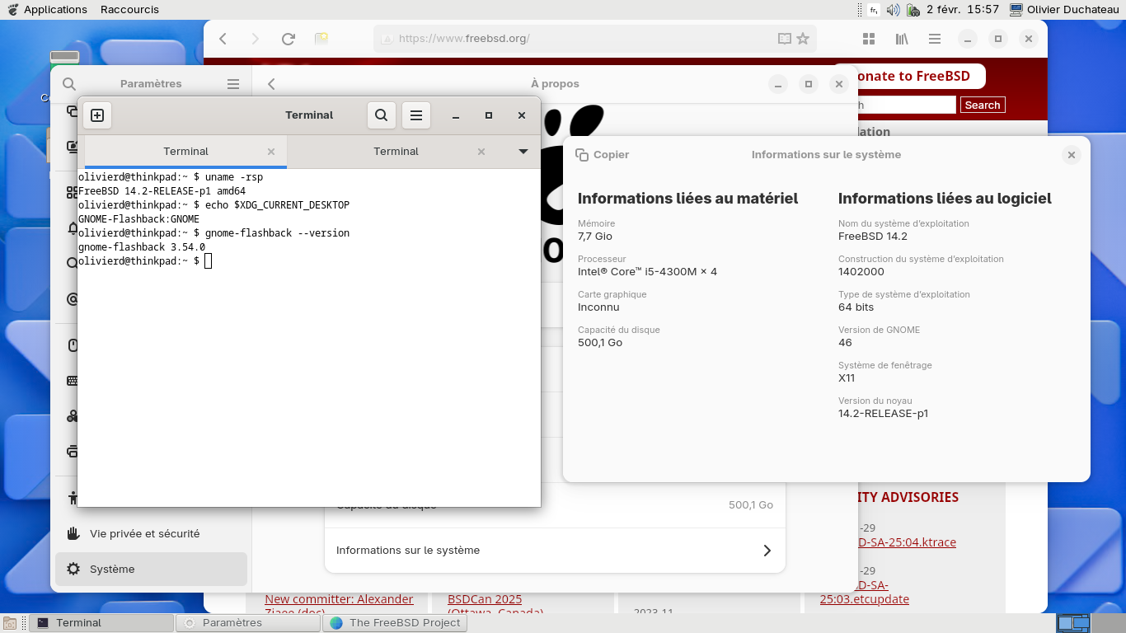The height and width of the screenshot is (633, 1126).
Task: Switch to Paramètres from the bottom taskbar
Action: point(247,623)
